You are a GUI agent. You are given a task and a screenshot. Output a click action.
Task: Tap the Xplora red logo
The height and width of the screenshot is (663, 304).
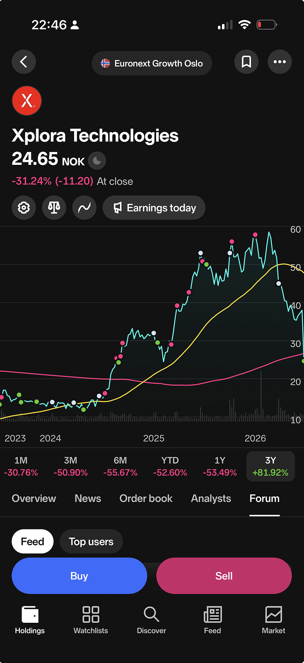[x=26, y=101]
